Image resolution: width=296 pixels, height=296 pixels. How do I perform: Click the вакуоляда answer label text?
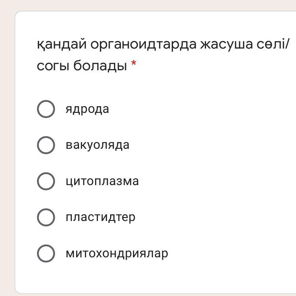click(x=97, y=145)
